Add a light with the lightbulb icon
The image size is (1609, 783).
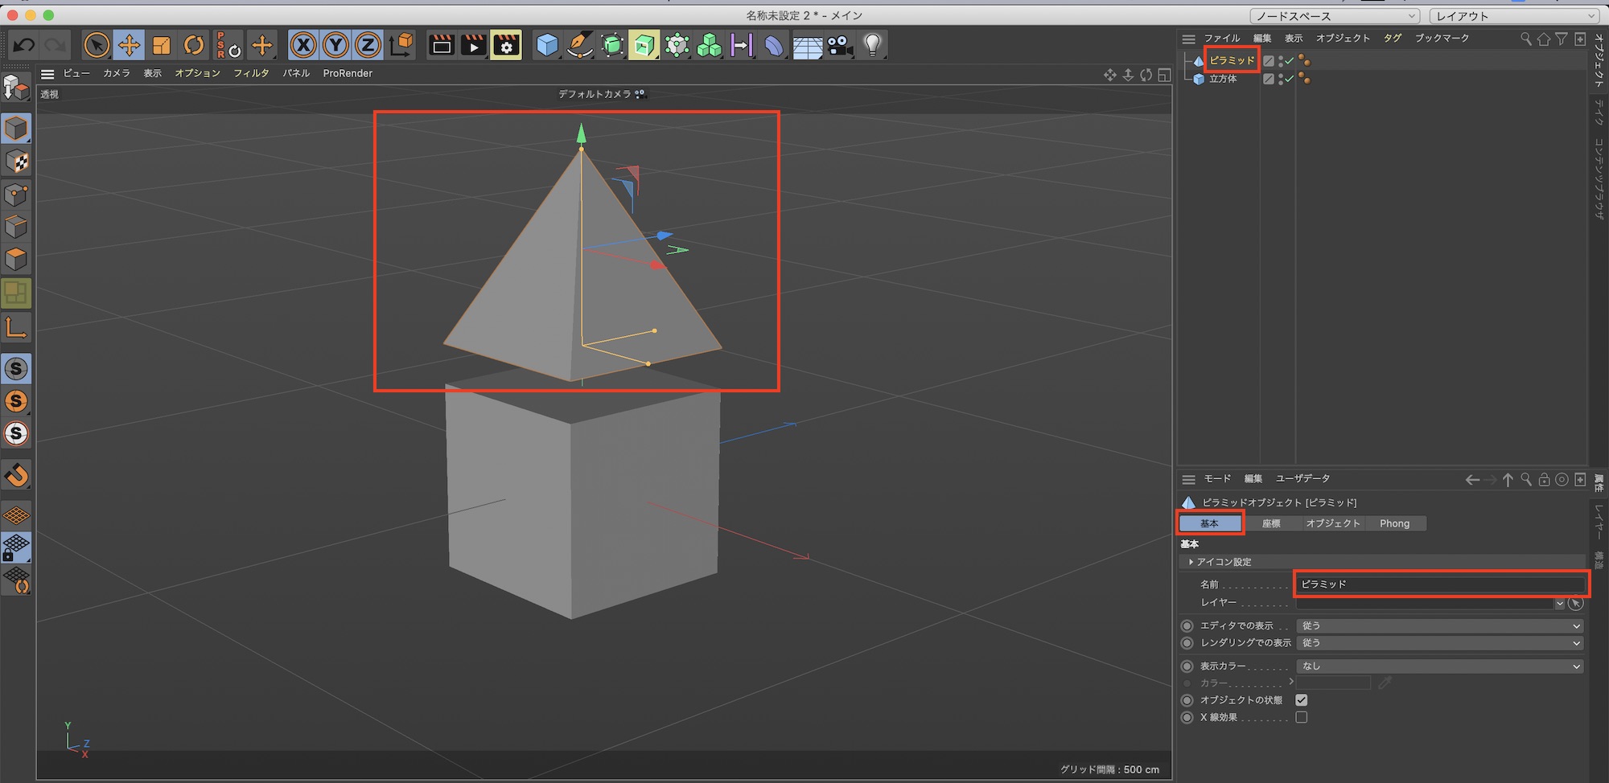[x=872, y=45]
